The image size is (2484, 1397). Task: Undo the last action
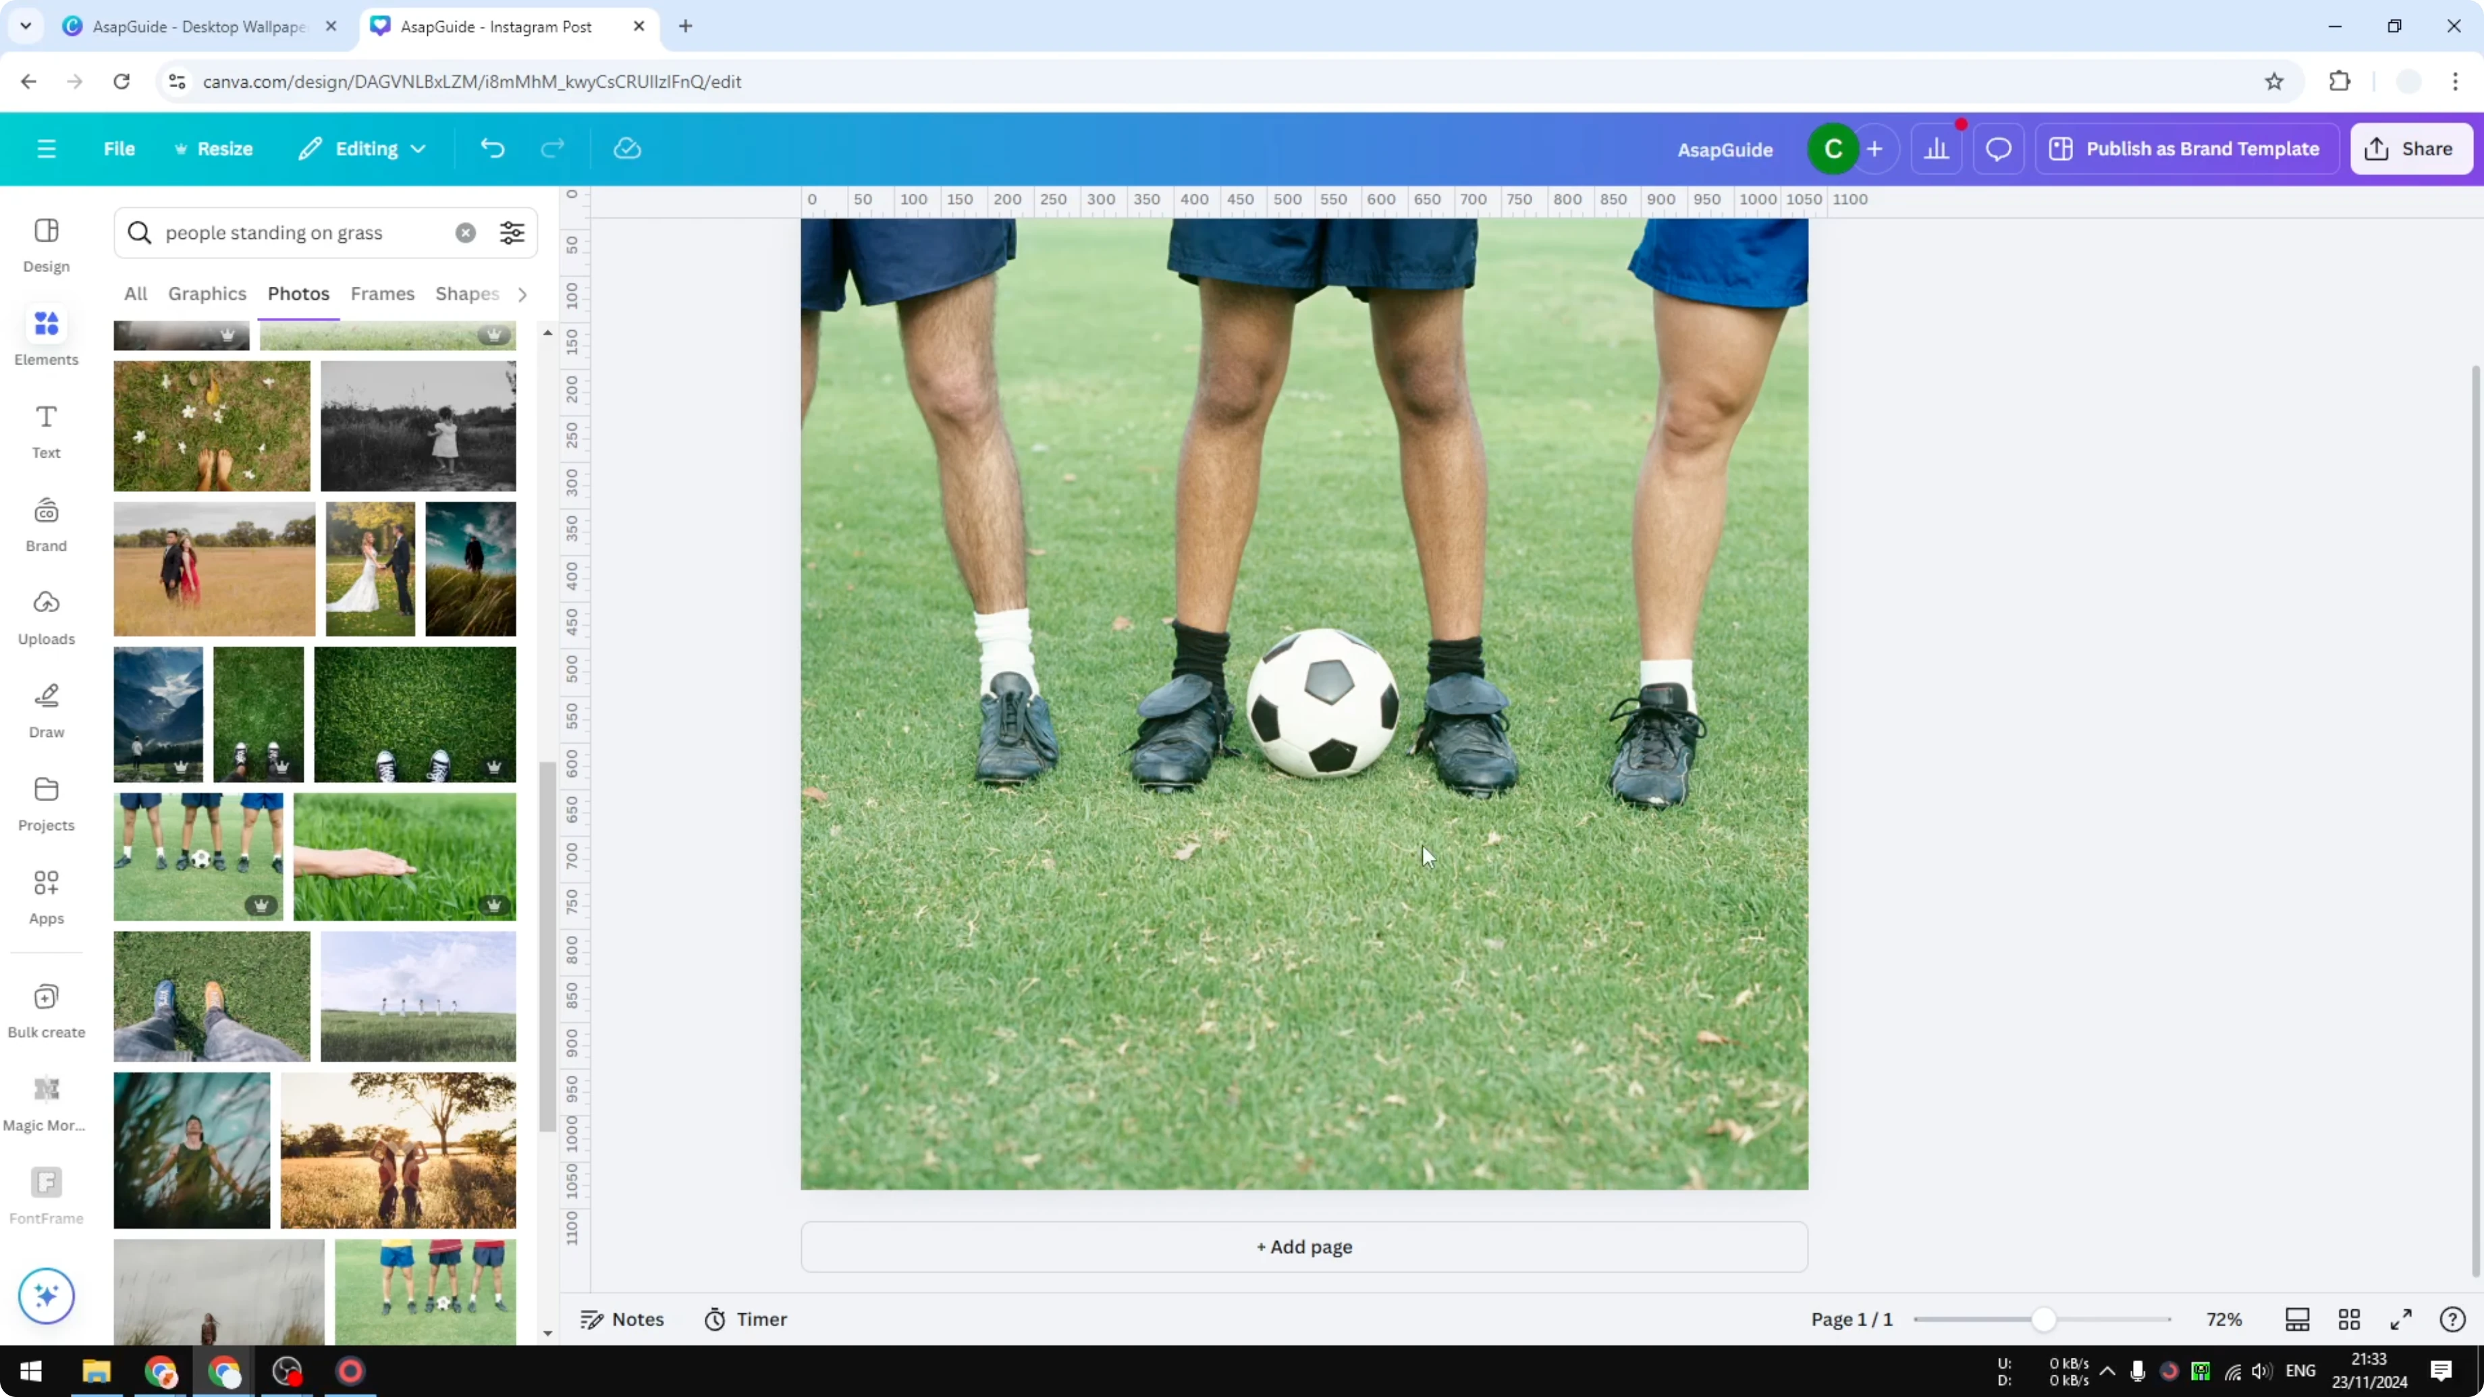[492, 148]
